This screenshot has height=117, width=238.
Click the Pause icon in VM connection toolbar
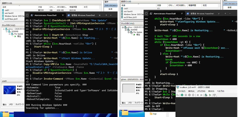[198, 95]
